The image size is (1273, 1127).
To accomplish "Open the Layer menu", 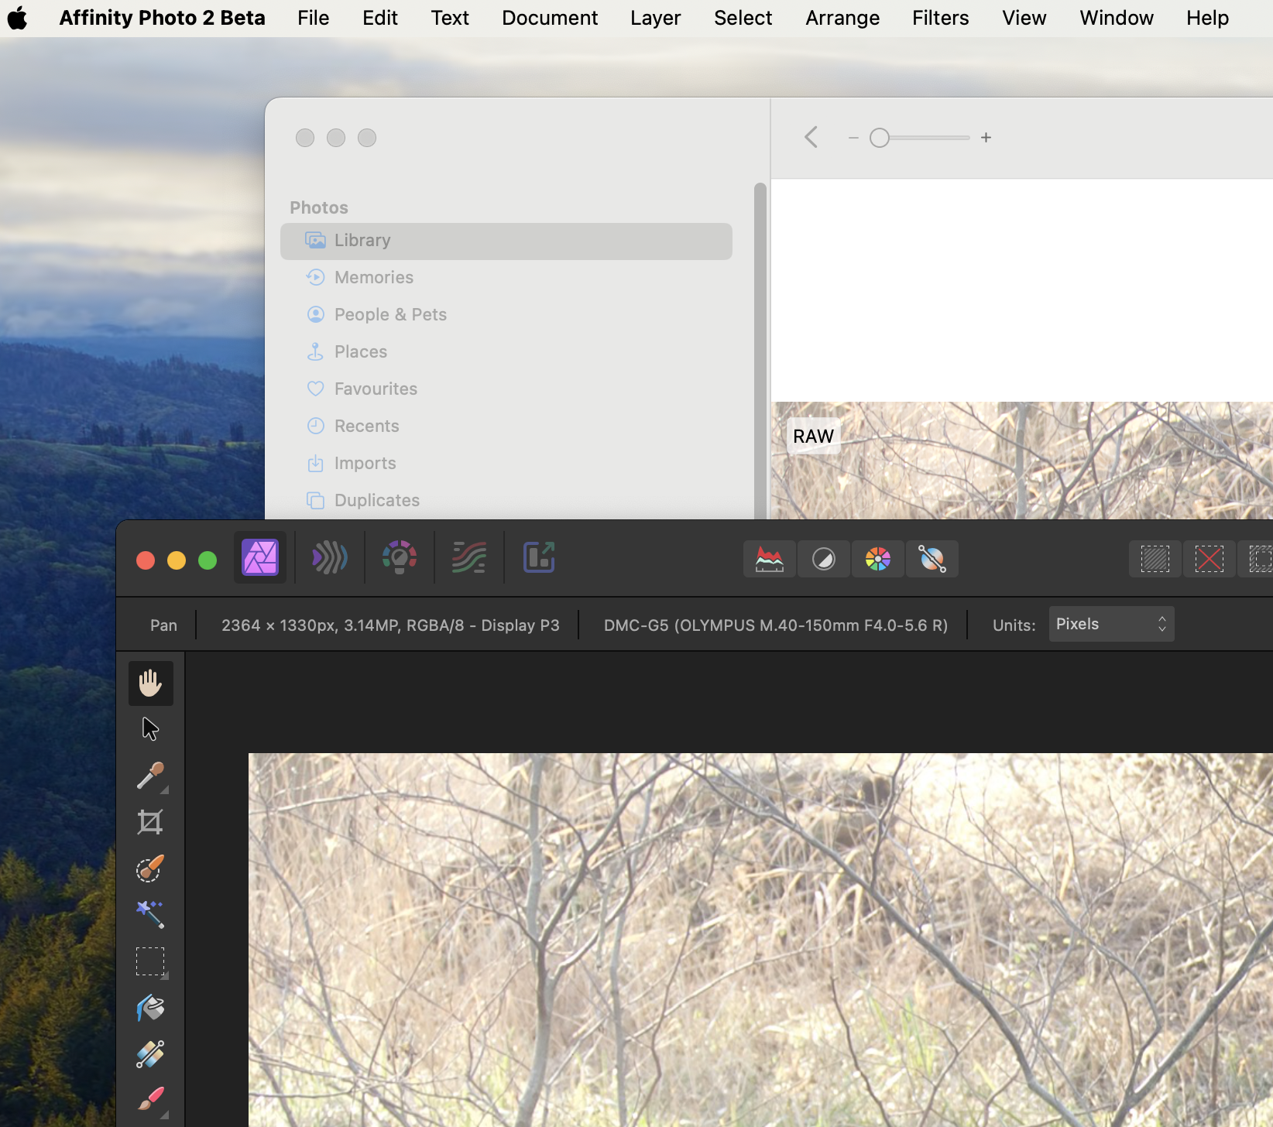I will [655, 18].
